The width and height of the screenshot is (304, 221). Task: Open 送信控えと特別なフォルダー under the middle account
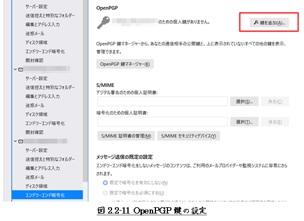(x=50, y=87)
